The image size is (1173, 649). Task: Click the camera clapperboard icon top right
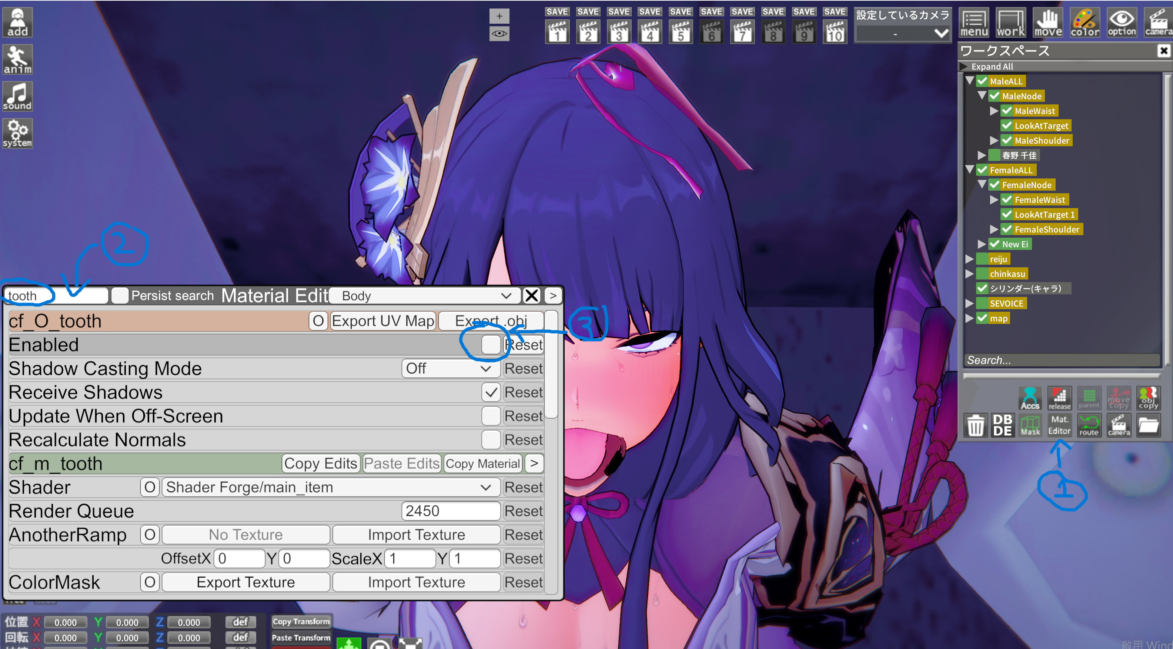[1158, 22]
